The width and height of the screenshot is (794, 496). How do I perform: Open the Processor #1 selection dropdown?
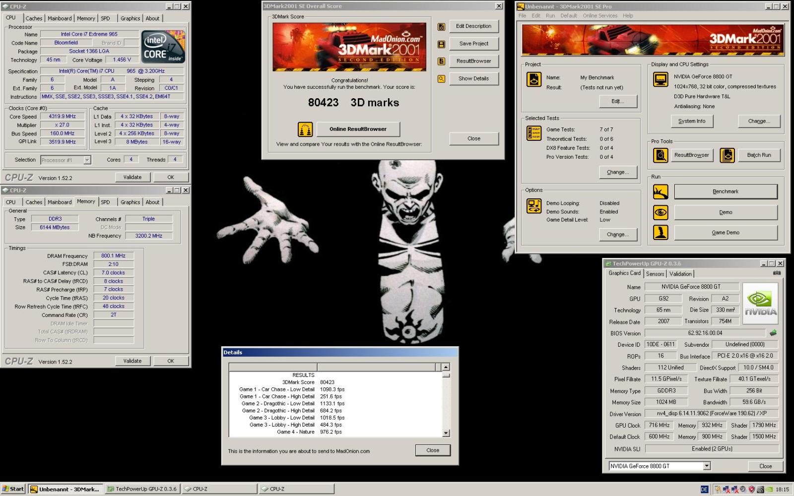pos(87,160)
